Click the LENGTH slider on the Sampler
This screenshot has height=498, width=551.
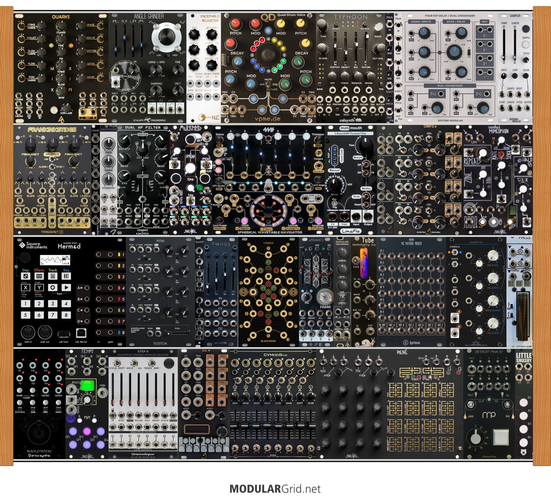click(515, 44)
